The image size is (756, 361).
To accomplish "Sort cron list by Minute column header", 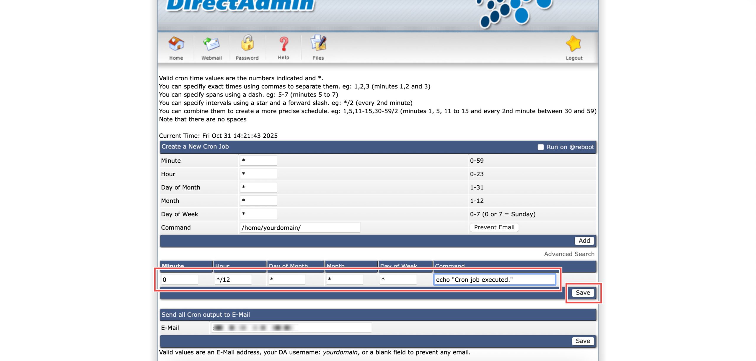I will [173, 266].
